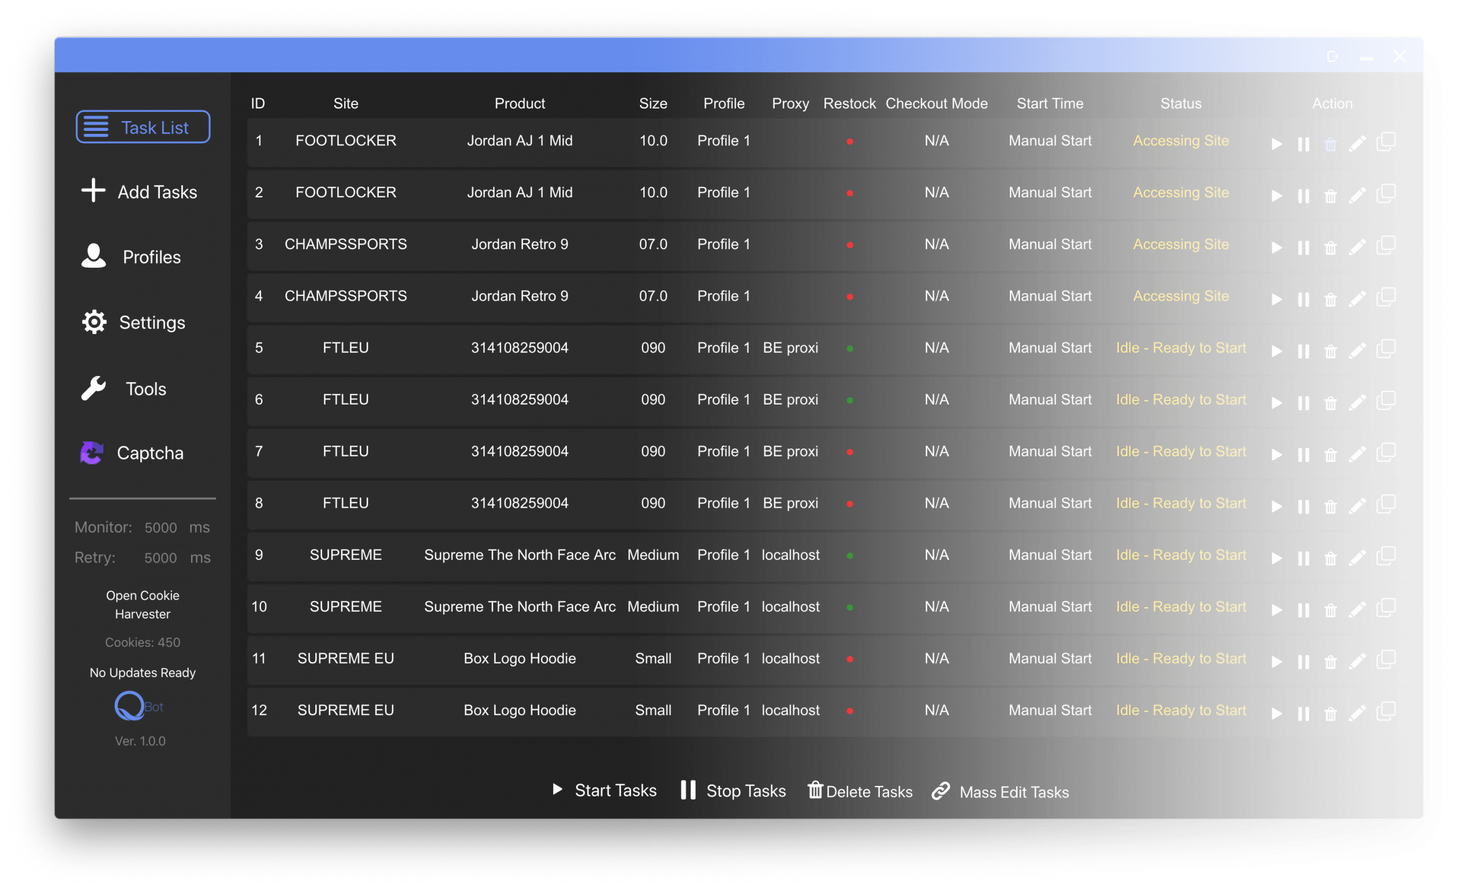The width and height of the screenshot is (1478, 891).
Task: Click No Updates Ready text
Action: point(143,672)
